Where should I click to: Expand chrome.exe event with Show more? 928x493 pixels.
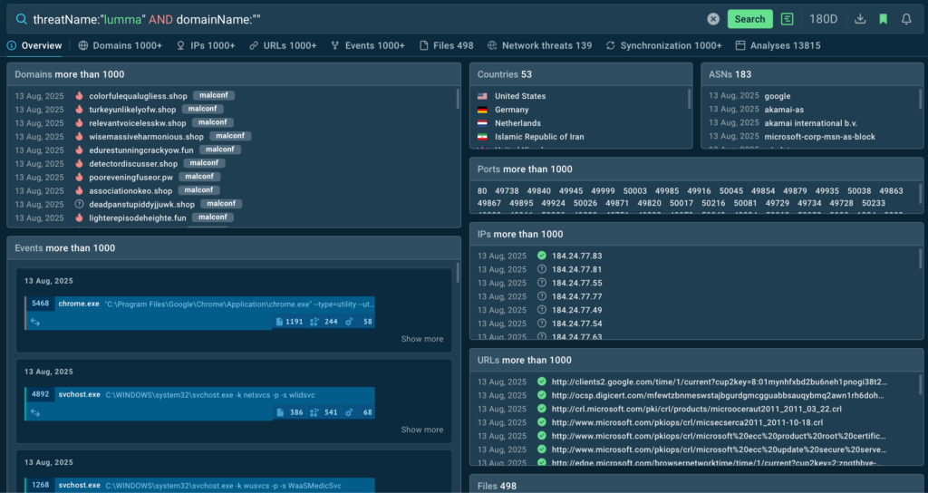coord(421,339)
